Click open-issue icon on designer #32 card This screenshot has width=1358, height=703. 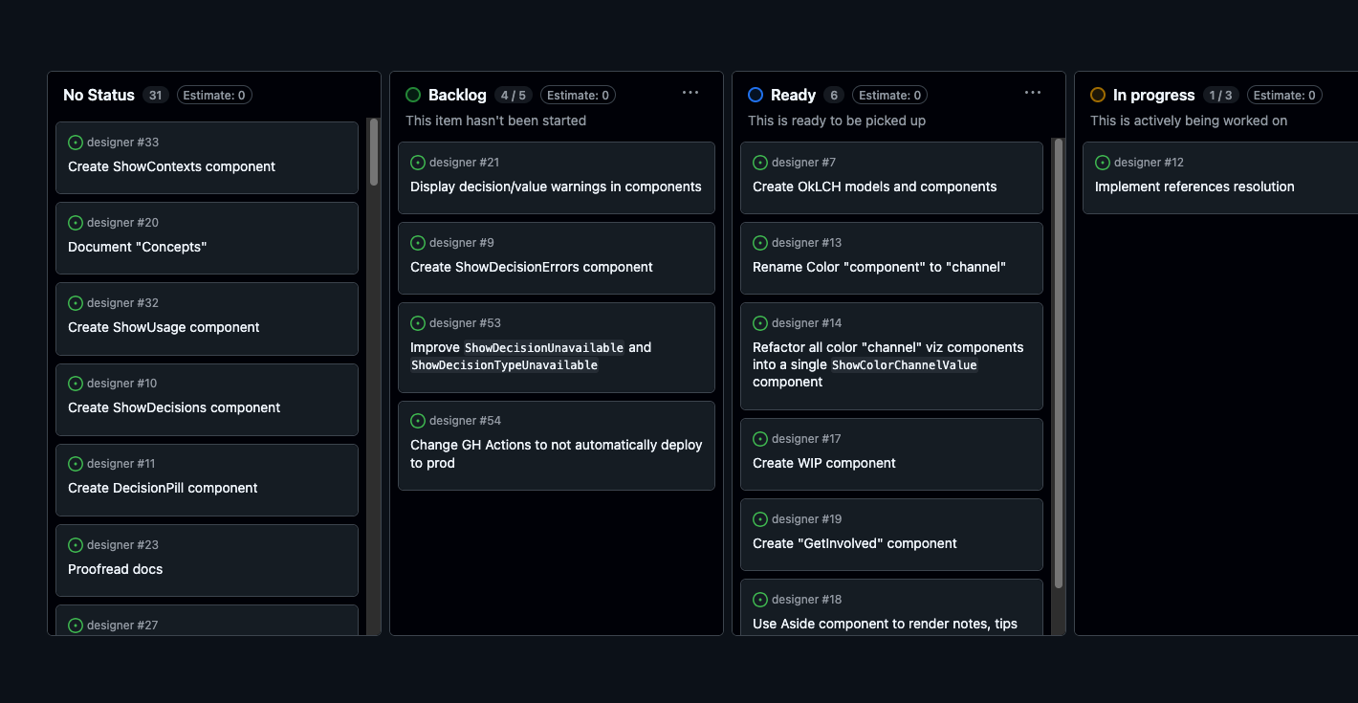pyautogui.click(x=76, y=303)
